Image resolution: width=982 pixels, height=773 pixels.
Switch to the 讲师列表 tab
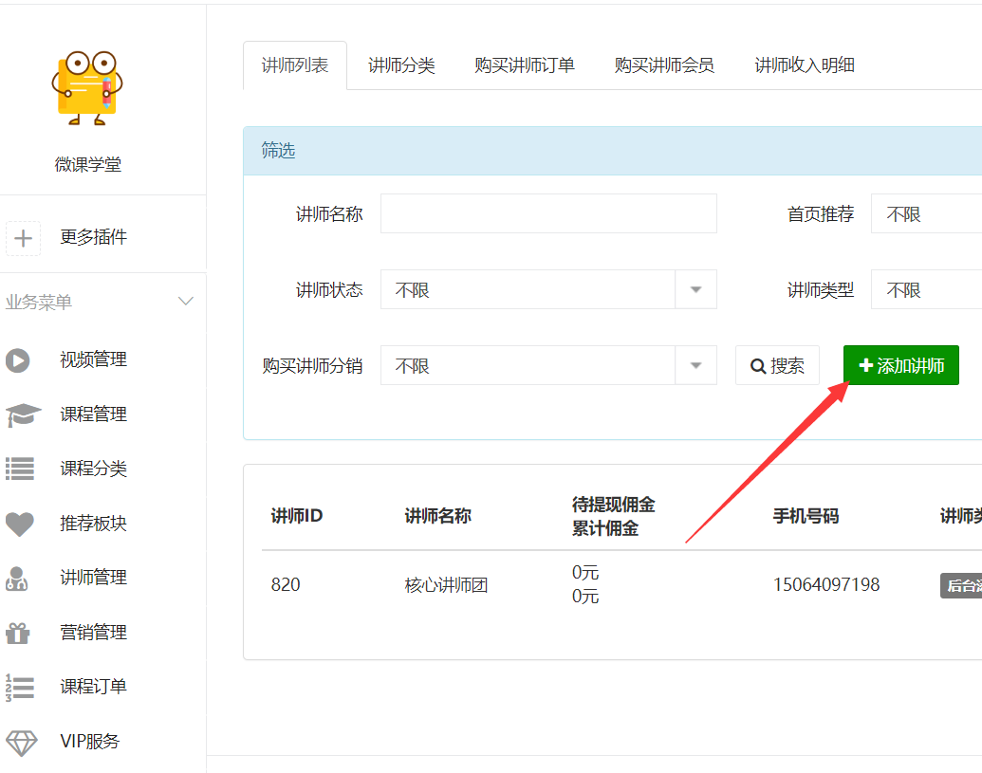pyautogui.click(x=295, y=65)
